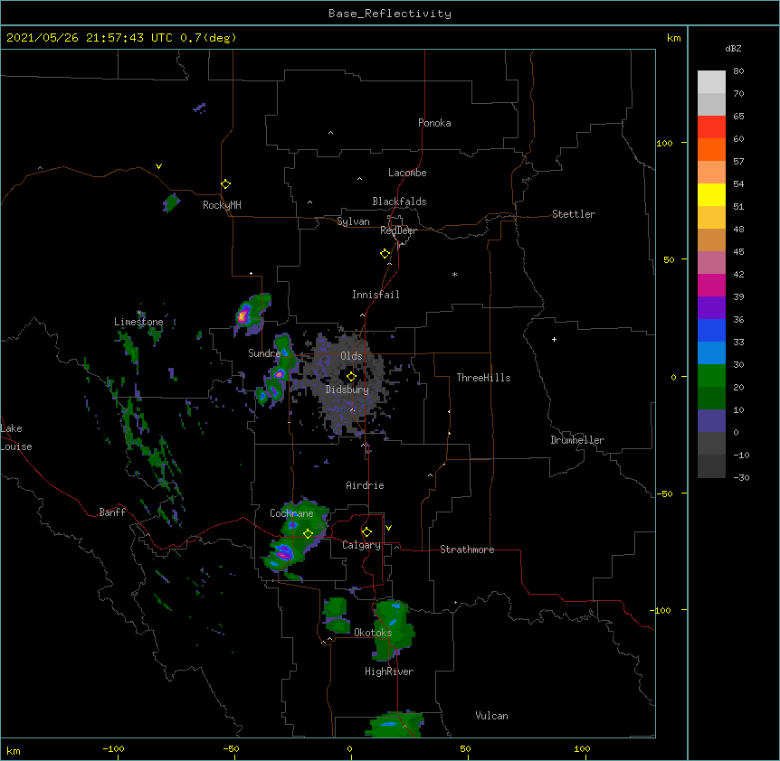Select the orange 60 dBZ legend color

pyautogui.click(x=711, y=149)
